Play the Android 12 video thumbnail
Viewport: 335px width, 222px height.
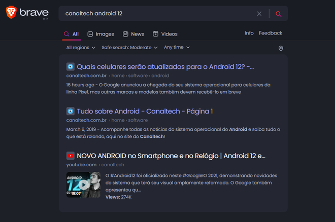click(83, 184)
